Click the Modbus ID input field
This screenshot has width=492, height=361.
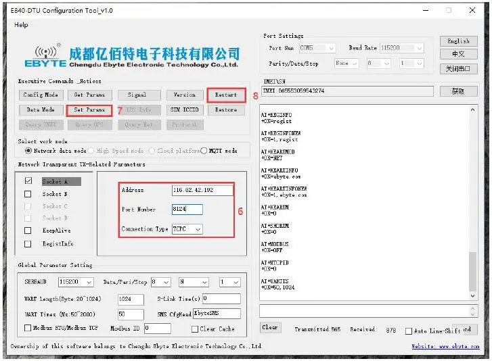[x=158, y=329]
